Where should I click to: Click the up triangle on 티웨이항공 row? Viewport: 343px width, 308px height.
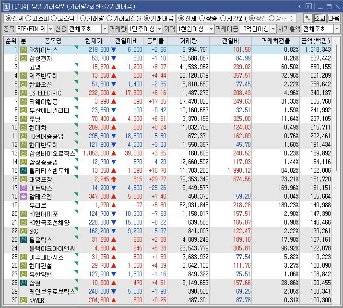114,102
